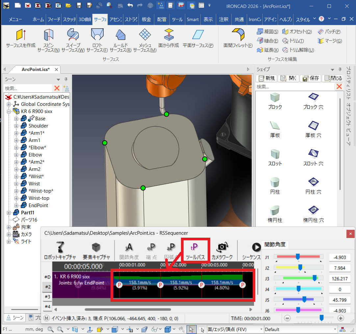Click the Stitch (縫合) command
This screenshot has width=356, height=334.
[267, 41]
